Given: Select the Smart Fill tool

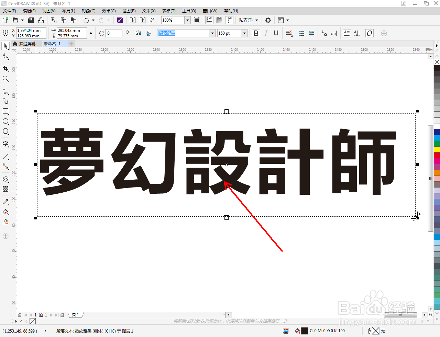Looking at the screenshot, I should 5,222.
